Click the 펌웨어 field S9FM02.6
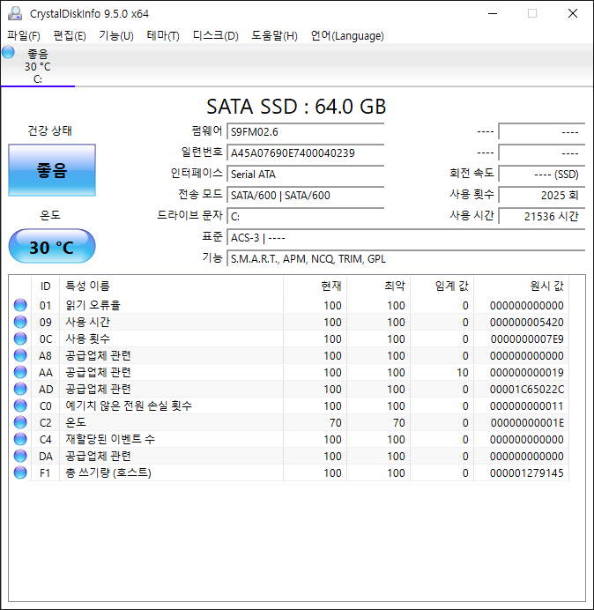Viewport: 594px width, 610px height. (306, 132)
